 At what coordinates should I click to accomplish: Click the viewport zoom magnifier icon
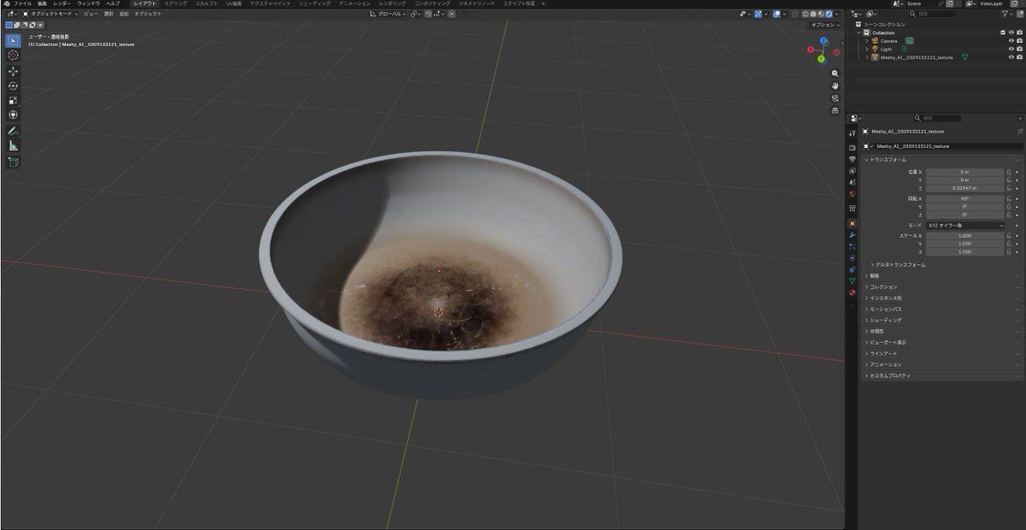(x=834, y=74)
